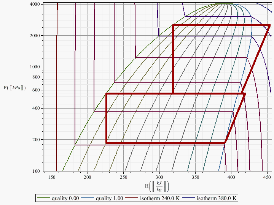The width and height of the screenshot is (274, 205).
Task: Click the P(kPa) vertical axis label
Action: [15, 88]
